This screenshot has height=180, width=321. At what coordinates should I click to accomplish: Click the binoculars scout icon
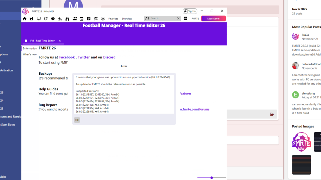(67, 19)
